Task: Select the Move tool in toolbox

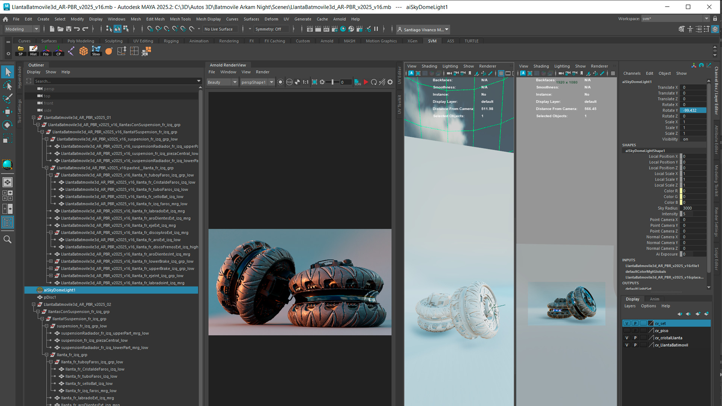Action: [8, 112]
